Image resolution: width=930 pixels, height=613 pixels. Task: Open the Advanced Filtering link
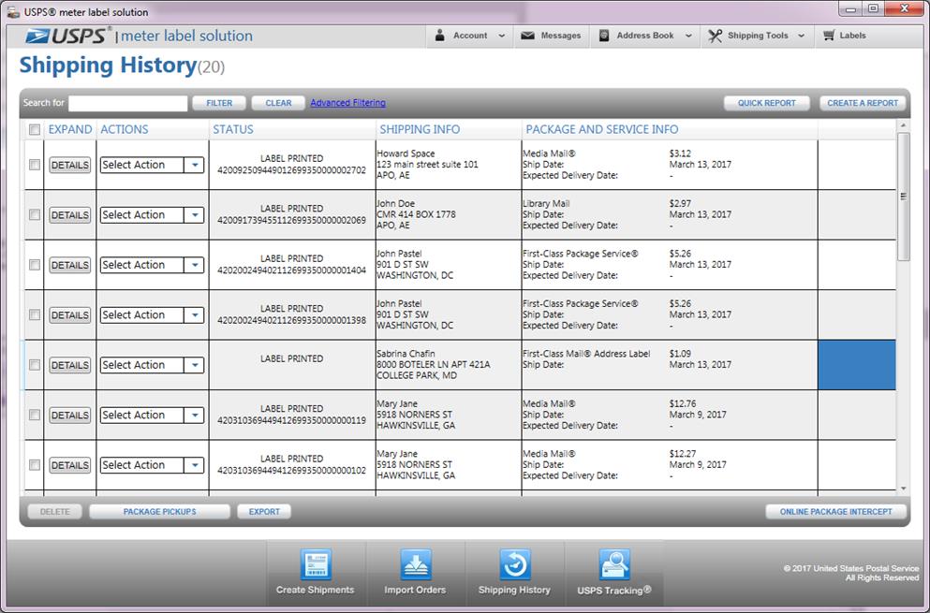(347, 103)
